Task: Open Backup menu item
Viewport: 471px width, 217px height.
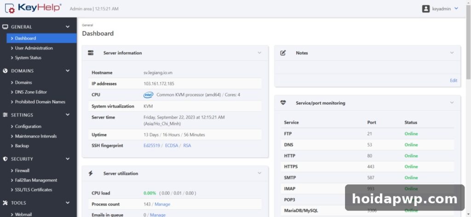Action: 22,146
